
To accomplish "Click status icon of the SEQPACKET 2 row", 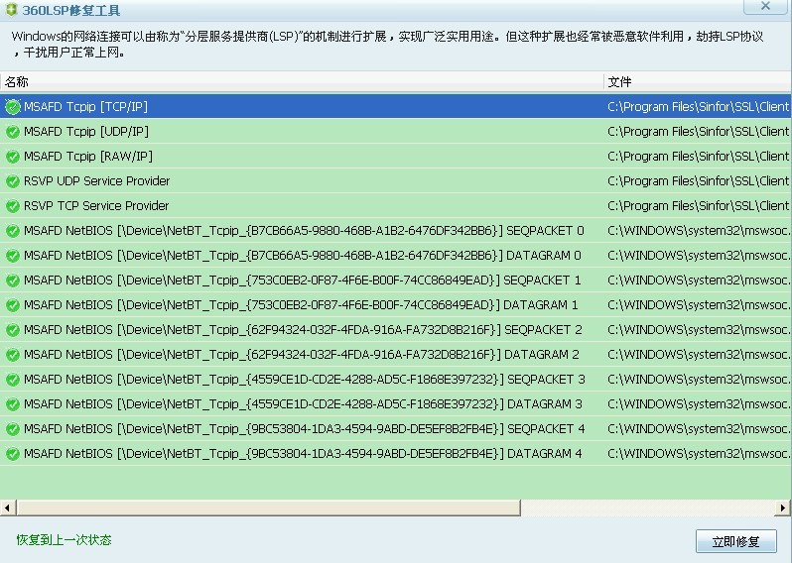I will coord(13,330).
